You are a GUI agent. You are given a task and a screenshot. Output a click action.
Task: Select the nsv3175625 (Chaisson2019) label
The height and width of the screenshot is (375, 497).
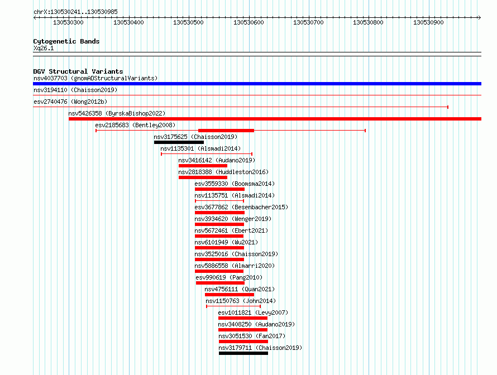click(x=195, y=137)
